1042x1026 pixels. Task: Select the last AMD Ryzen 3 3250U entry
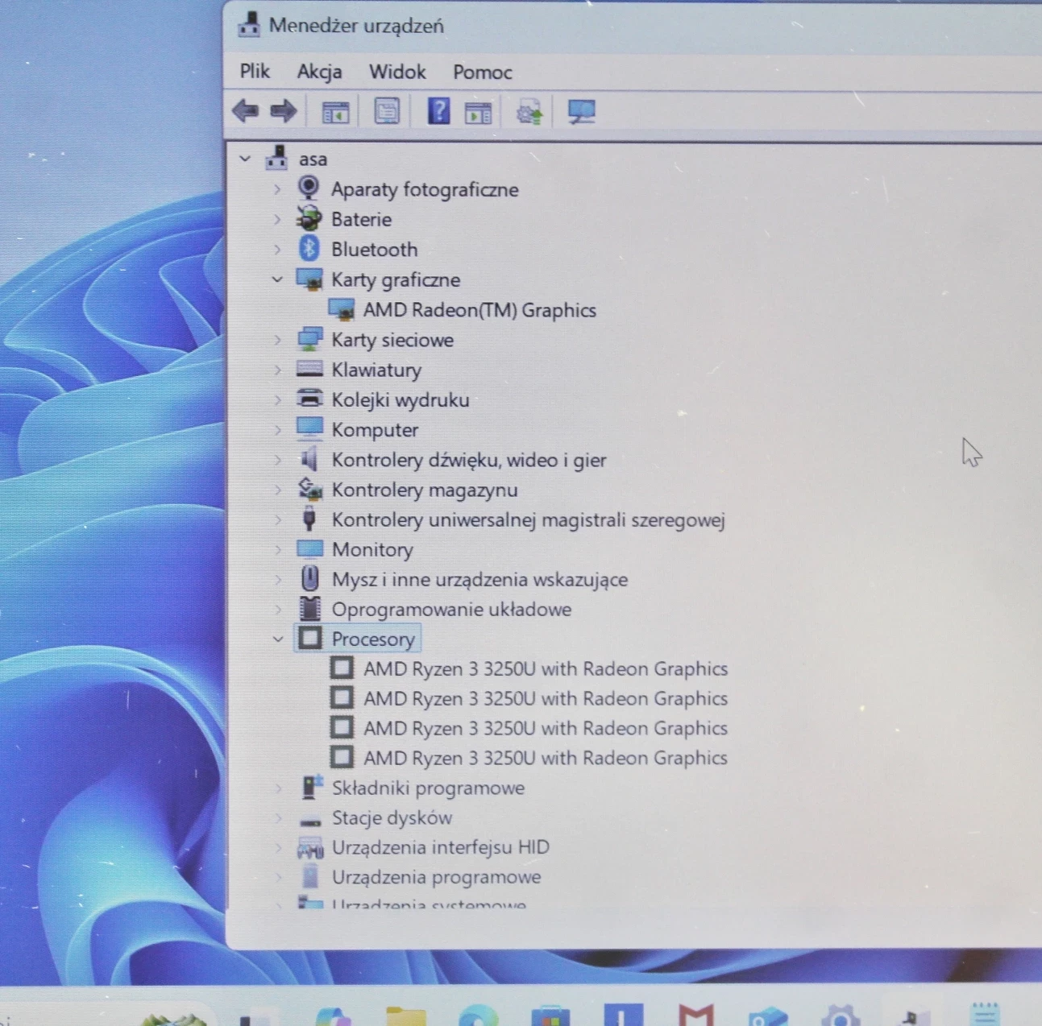pos(546,758)
